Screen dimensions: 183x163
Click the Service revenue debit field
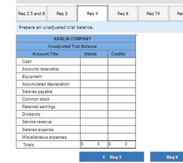94,122
